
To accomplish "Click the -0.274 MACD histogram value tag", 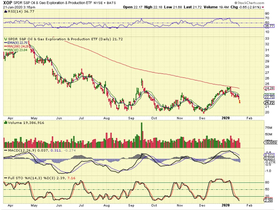I will click(270, 162).
